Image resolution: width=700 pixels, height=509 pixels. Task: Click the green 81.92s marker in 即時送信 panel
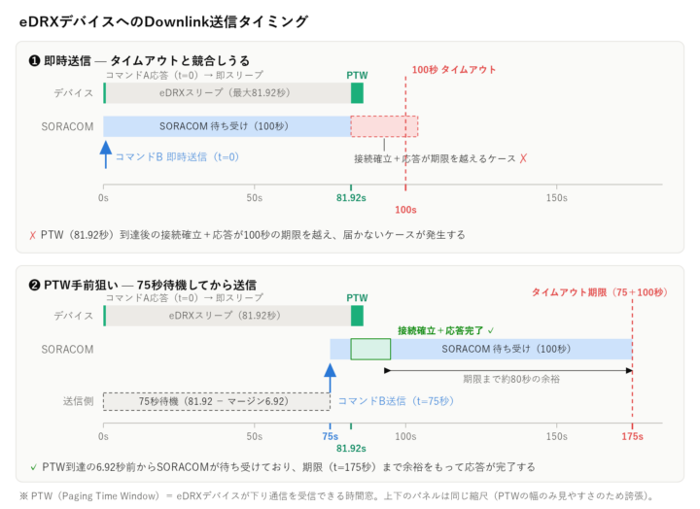[x=351, y=197]
